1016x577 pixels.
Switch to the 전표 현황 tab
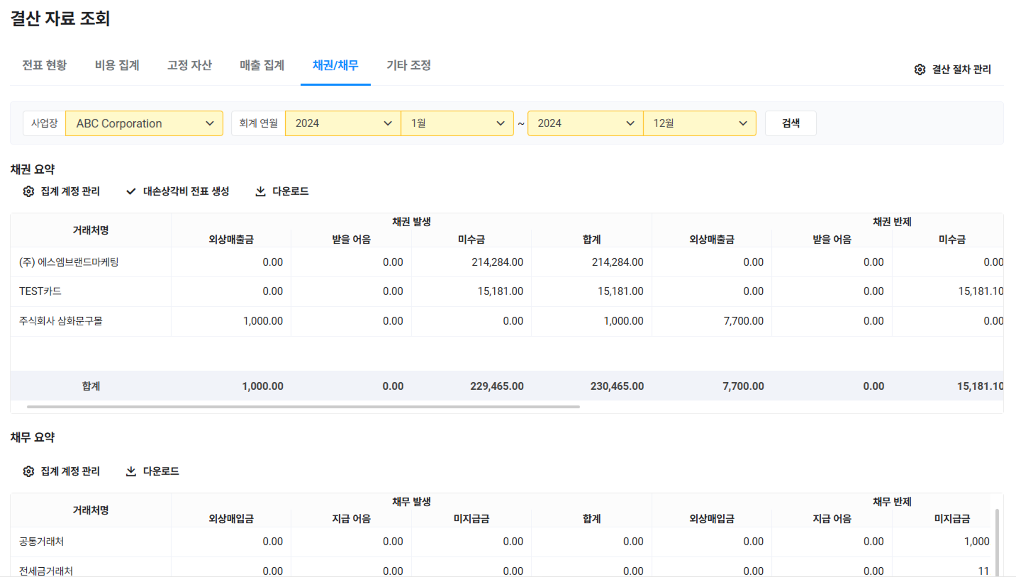click(44, 65)
